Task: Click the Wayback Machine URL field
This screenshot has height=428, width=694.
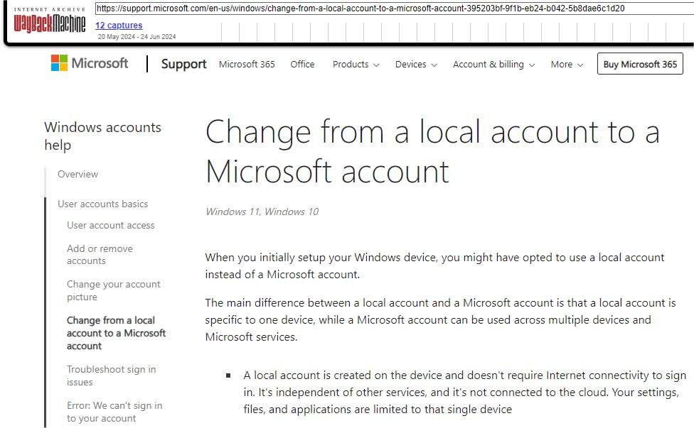Action: tap(393, 9)
